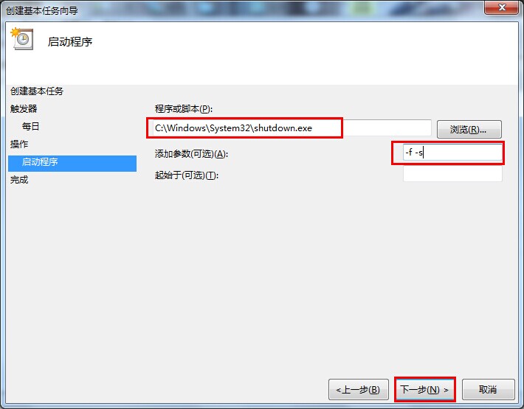Click the task scheduler clock icon
524x409 pixels.
pyautogui.click(x=22, y=39)
